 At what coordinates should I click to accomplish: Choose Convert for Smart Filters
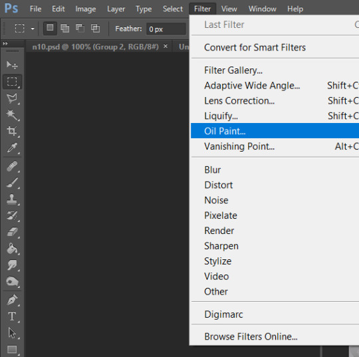[x=275, y=47]
